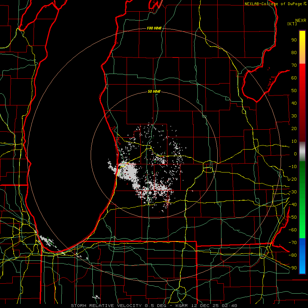The image size is (308, 308).
Task: Click the '20' value on the velocity scale
Action: (x=294, y=129)
